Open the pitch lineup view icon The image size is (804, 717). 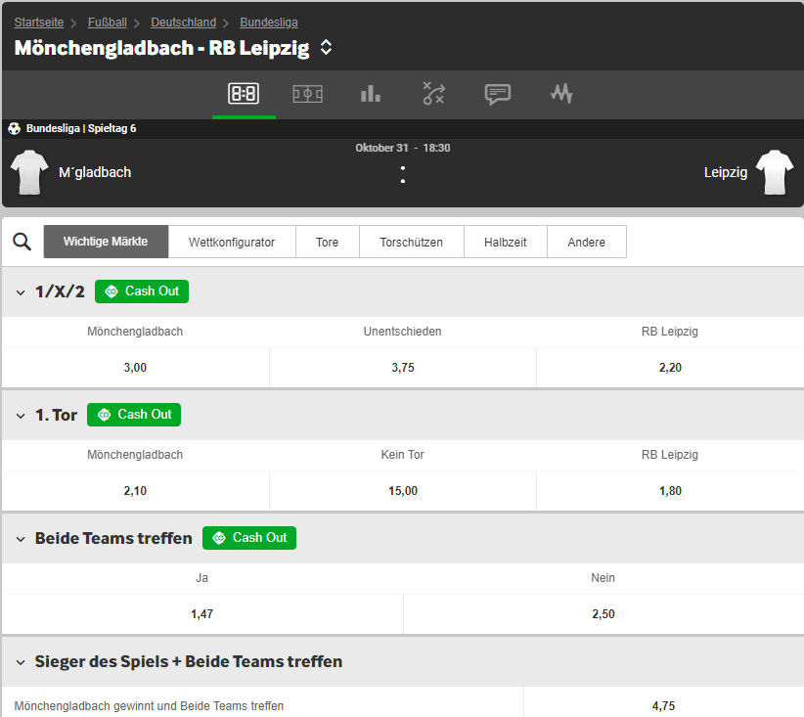pos(308,94)
